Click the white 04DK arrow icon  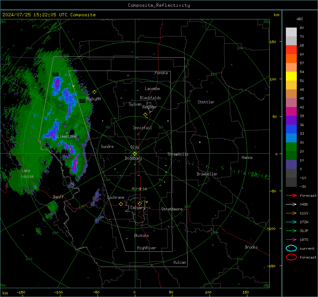[291, 204]
